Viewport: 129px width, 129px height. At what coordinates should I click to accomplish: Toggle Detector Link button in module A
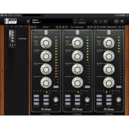(x=36, y=104)
